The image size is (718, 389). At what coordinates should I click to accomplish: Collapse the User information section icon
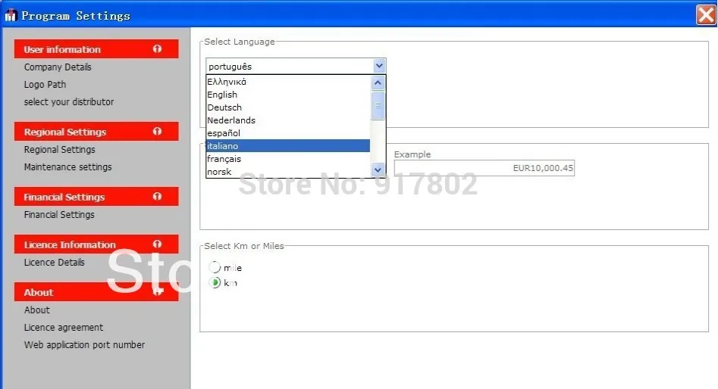tap(157, 49)
